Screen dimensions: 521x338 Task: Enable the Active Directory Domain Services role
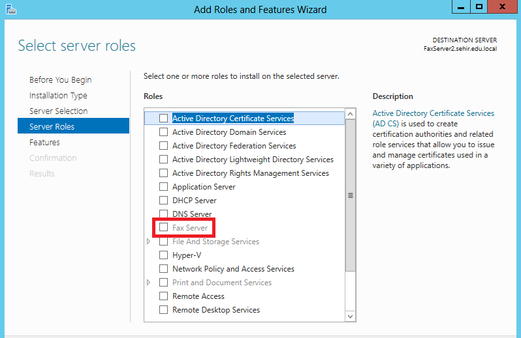click(x=163, y=132)
